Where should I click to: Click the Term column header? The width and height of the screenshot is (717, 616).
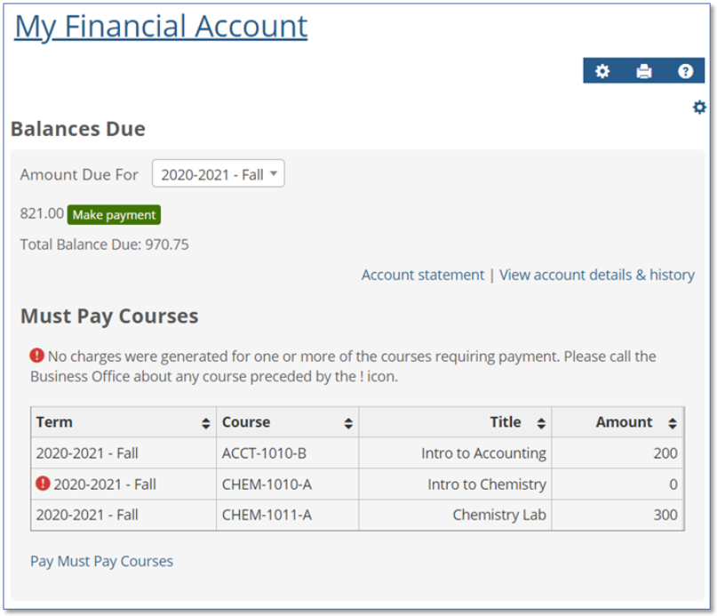pyautogui.click(x=55, y=422)
